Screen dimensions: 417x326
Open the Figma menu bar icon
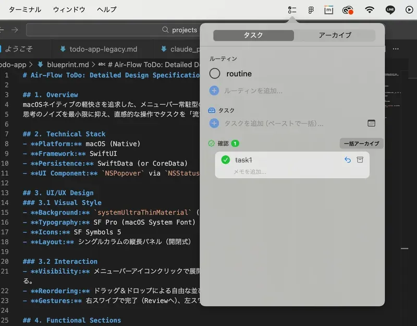[x=311, y=9]
